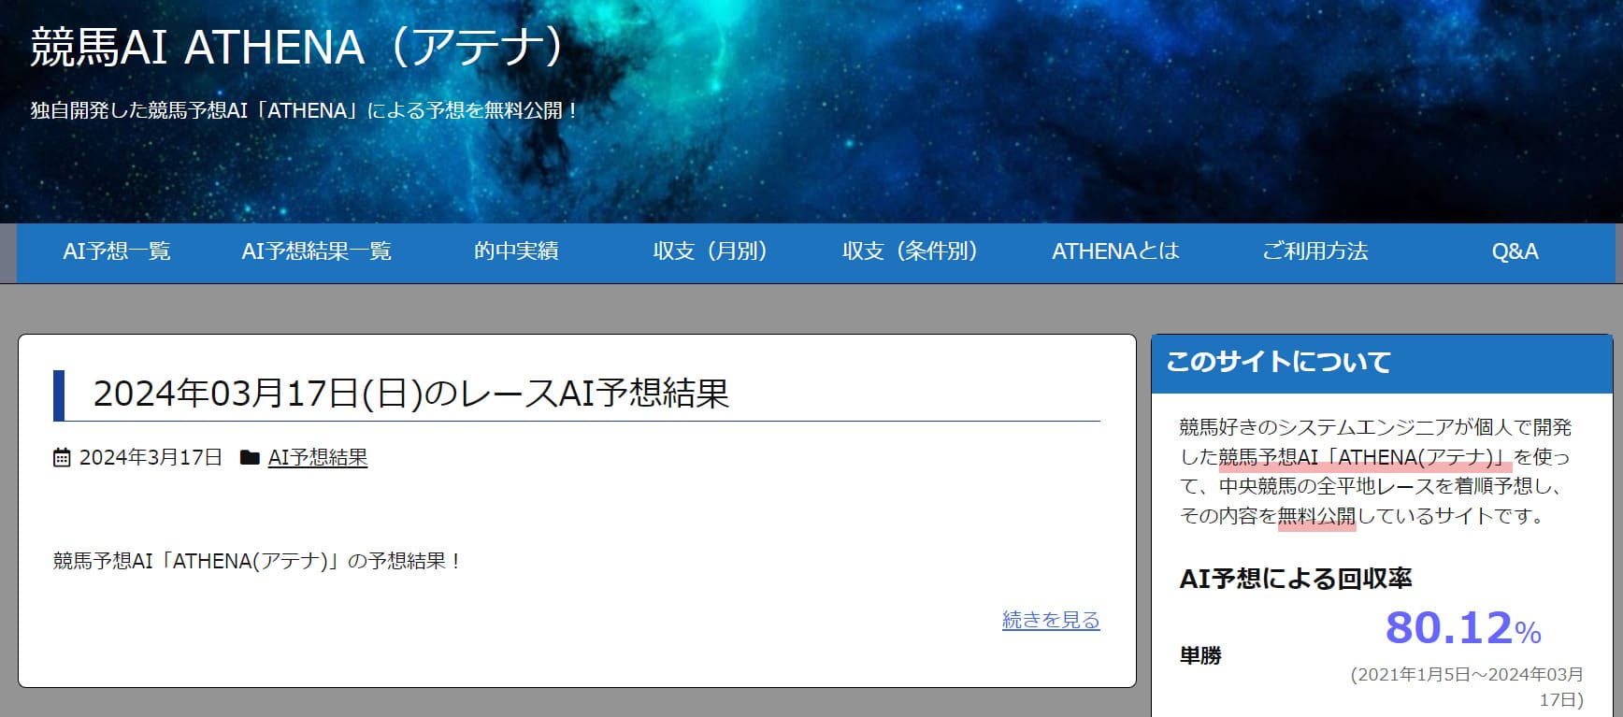Click the 続きを見る link

[x=1051, y=620]
